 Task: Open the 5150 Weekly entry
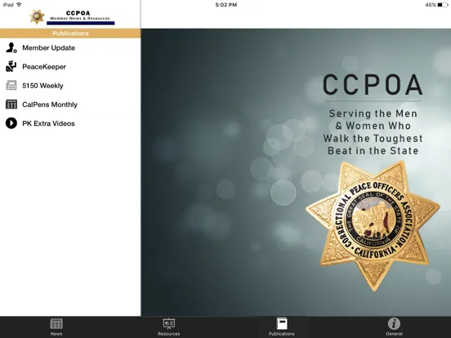coord(70,86)
